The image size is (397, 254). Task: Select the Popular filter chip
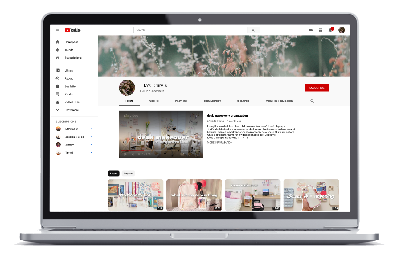(128, 174)
